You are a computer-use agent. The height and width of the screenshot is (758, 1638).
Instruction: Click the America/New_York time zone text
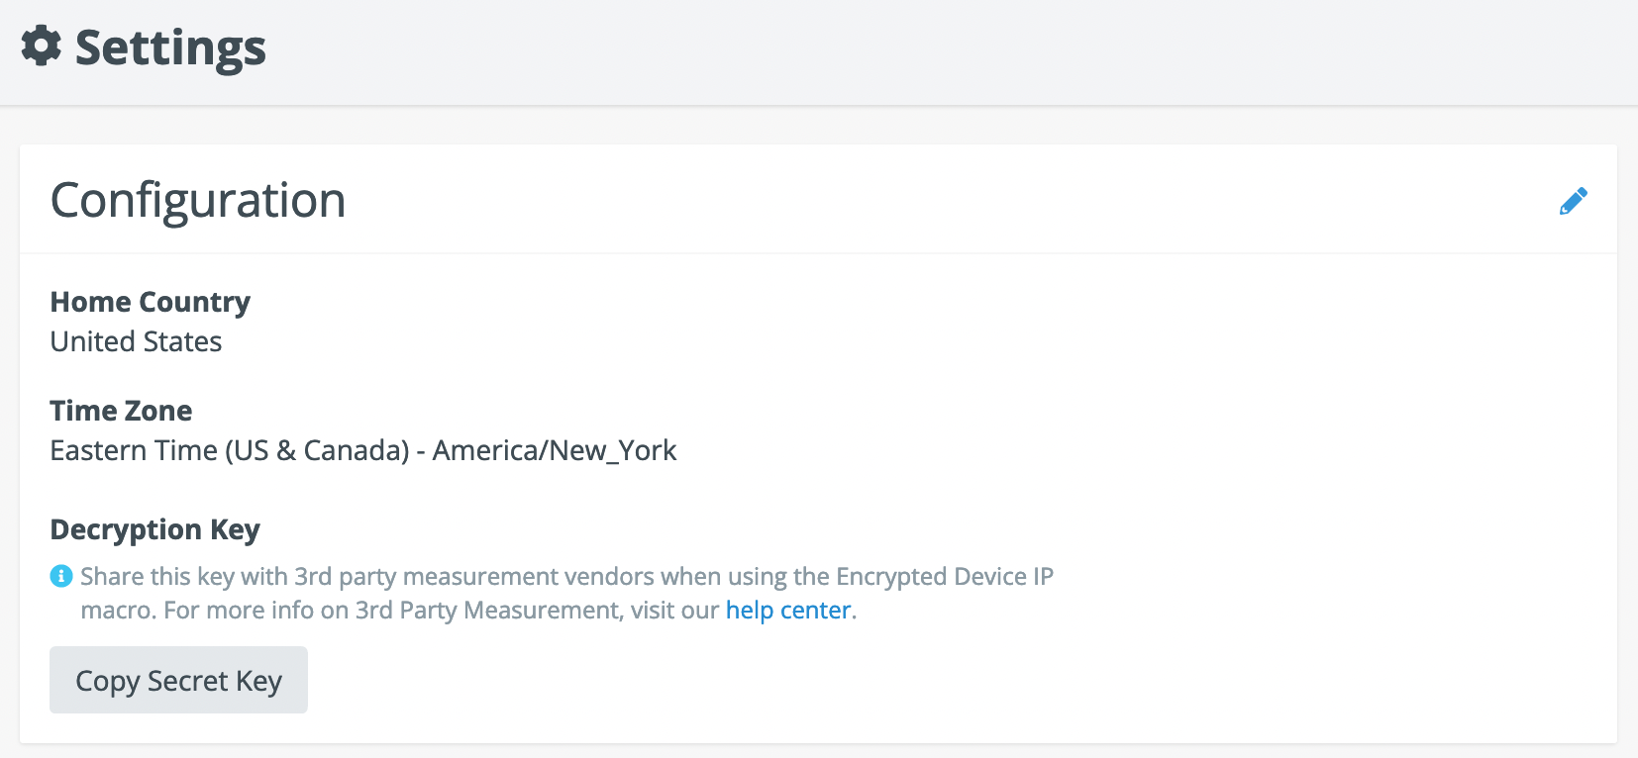click(555, 450)
